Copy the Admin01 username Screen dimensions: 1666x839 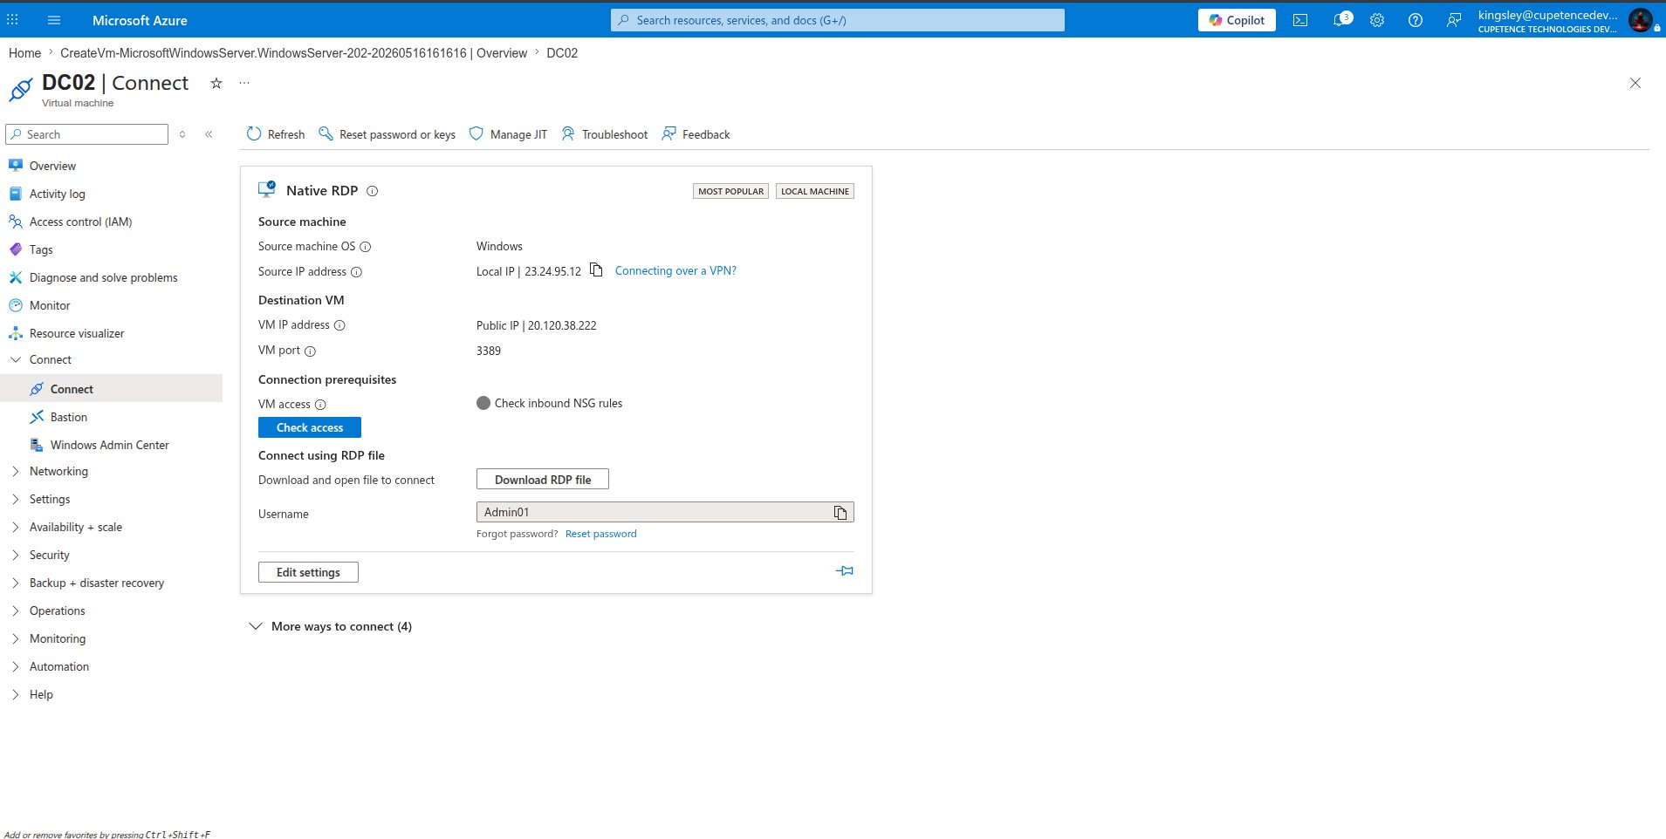coord(840,513)
